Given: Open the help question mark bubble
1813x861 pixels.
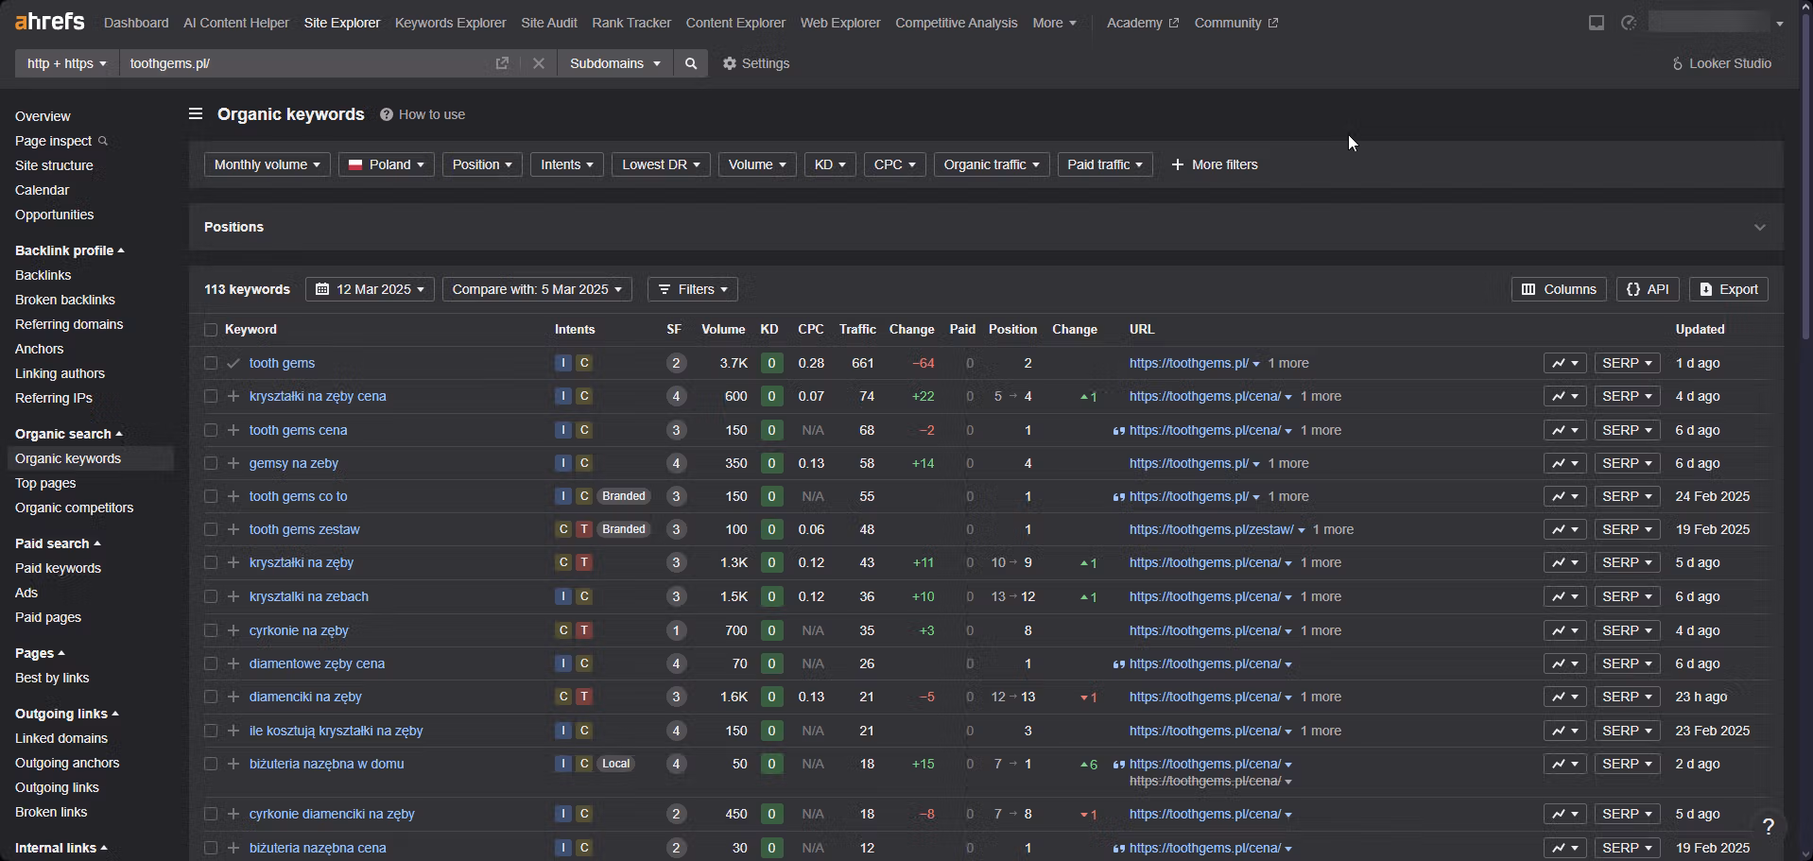Looking at the screenshot, I should (1768, 826).
